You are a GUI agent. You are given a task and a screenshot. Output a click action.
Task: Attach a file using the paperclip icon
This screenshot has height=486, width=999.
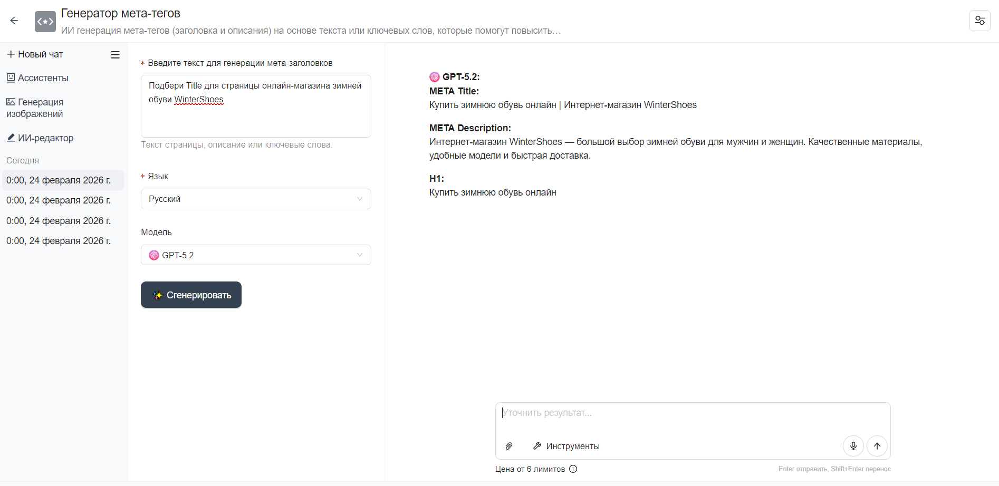(x=509, y=446)
